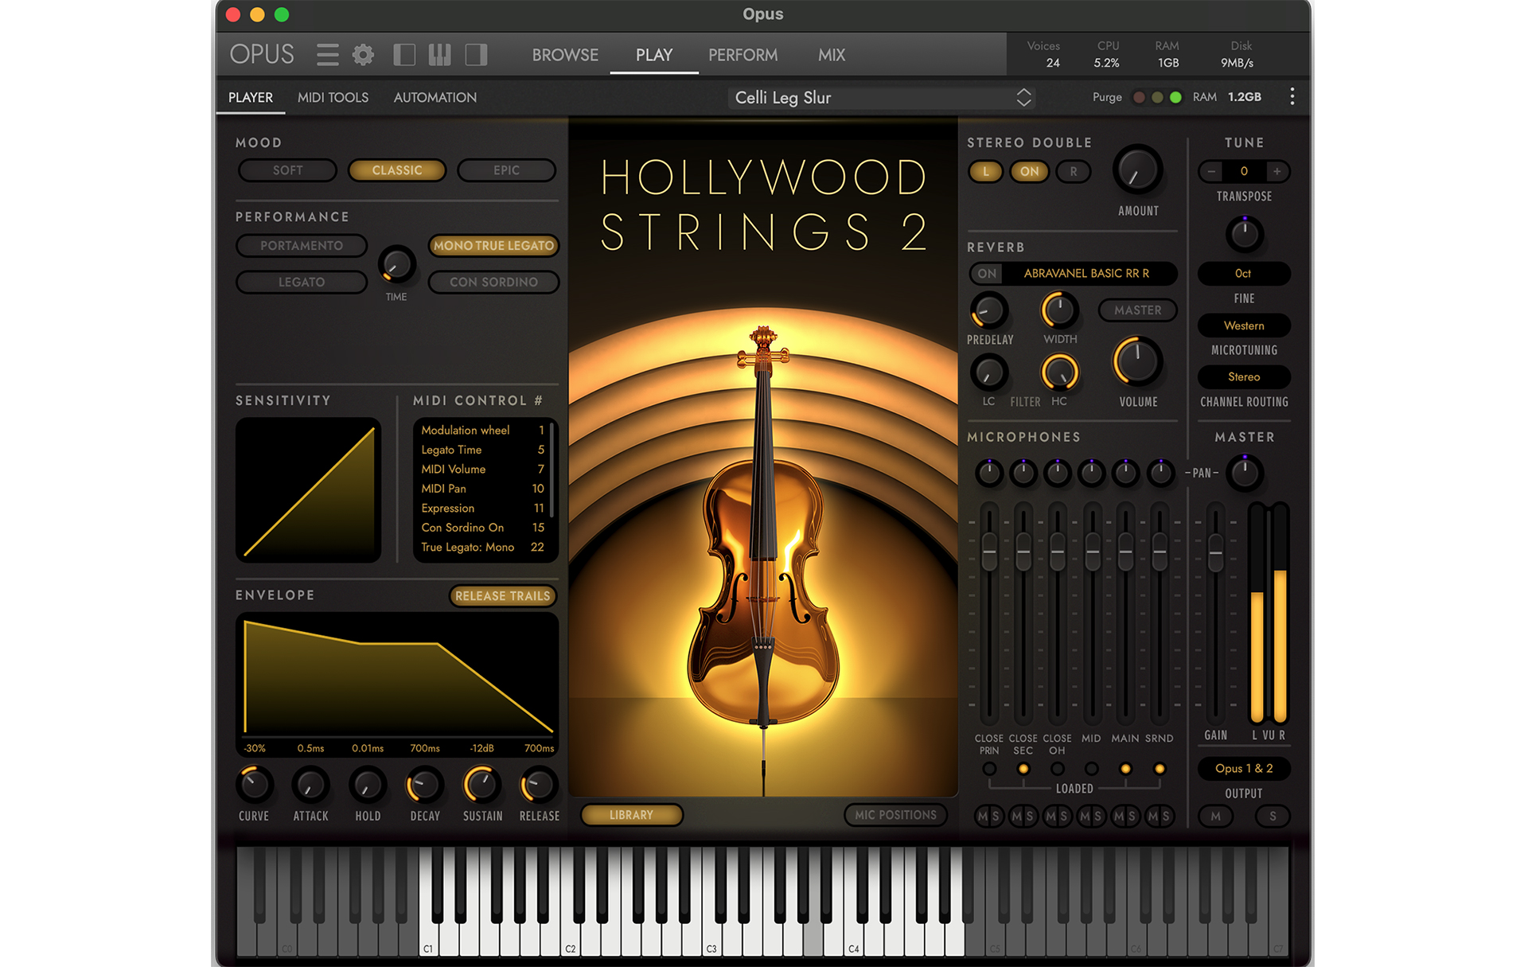The height and width of the screenshot is (967, 1528).
Task: Toggle the right sidebar panel icon
Action: 476,55
